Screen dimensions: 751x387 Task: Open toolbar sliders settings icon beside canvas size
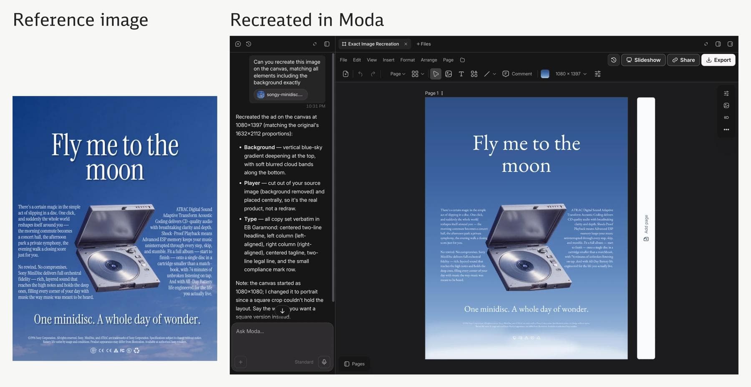click(x=597, y=74)
